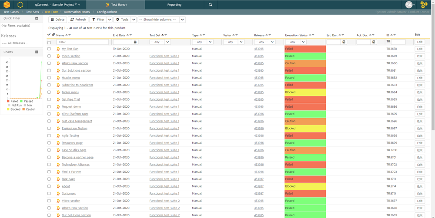Switch to the Test Cases tab
435x218 pixels.
tap(11, 12)
